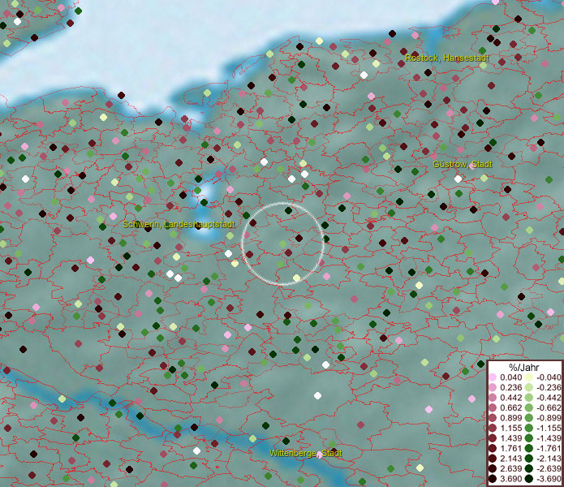Pick the green swatch beside -1.155

pyautogui.click(x=529, y=429)
